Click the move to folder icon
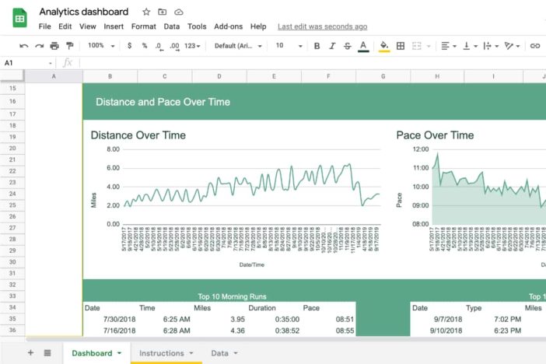This screenshot has width=546, height=364. point(163,12)
